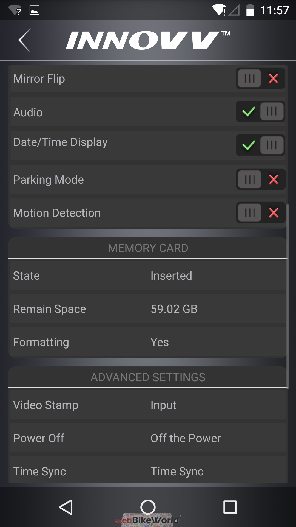Screen dimensions: 296x527
Task: Disable the Audio toggle
Action: pyautogui.click(x=260, y=112)
